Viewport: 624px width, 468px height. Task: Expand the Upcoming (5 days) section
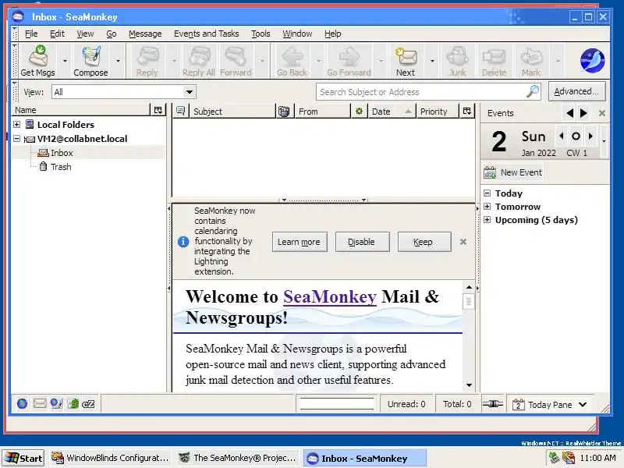(x=487, y=220)
